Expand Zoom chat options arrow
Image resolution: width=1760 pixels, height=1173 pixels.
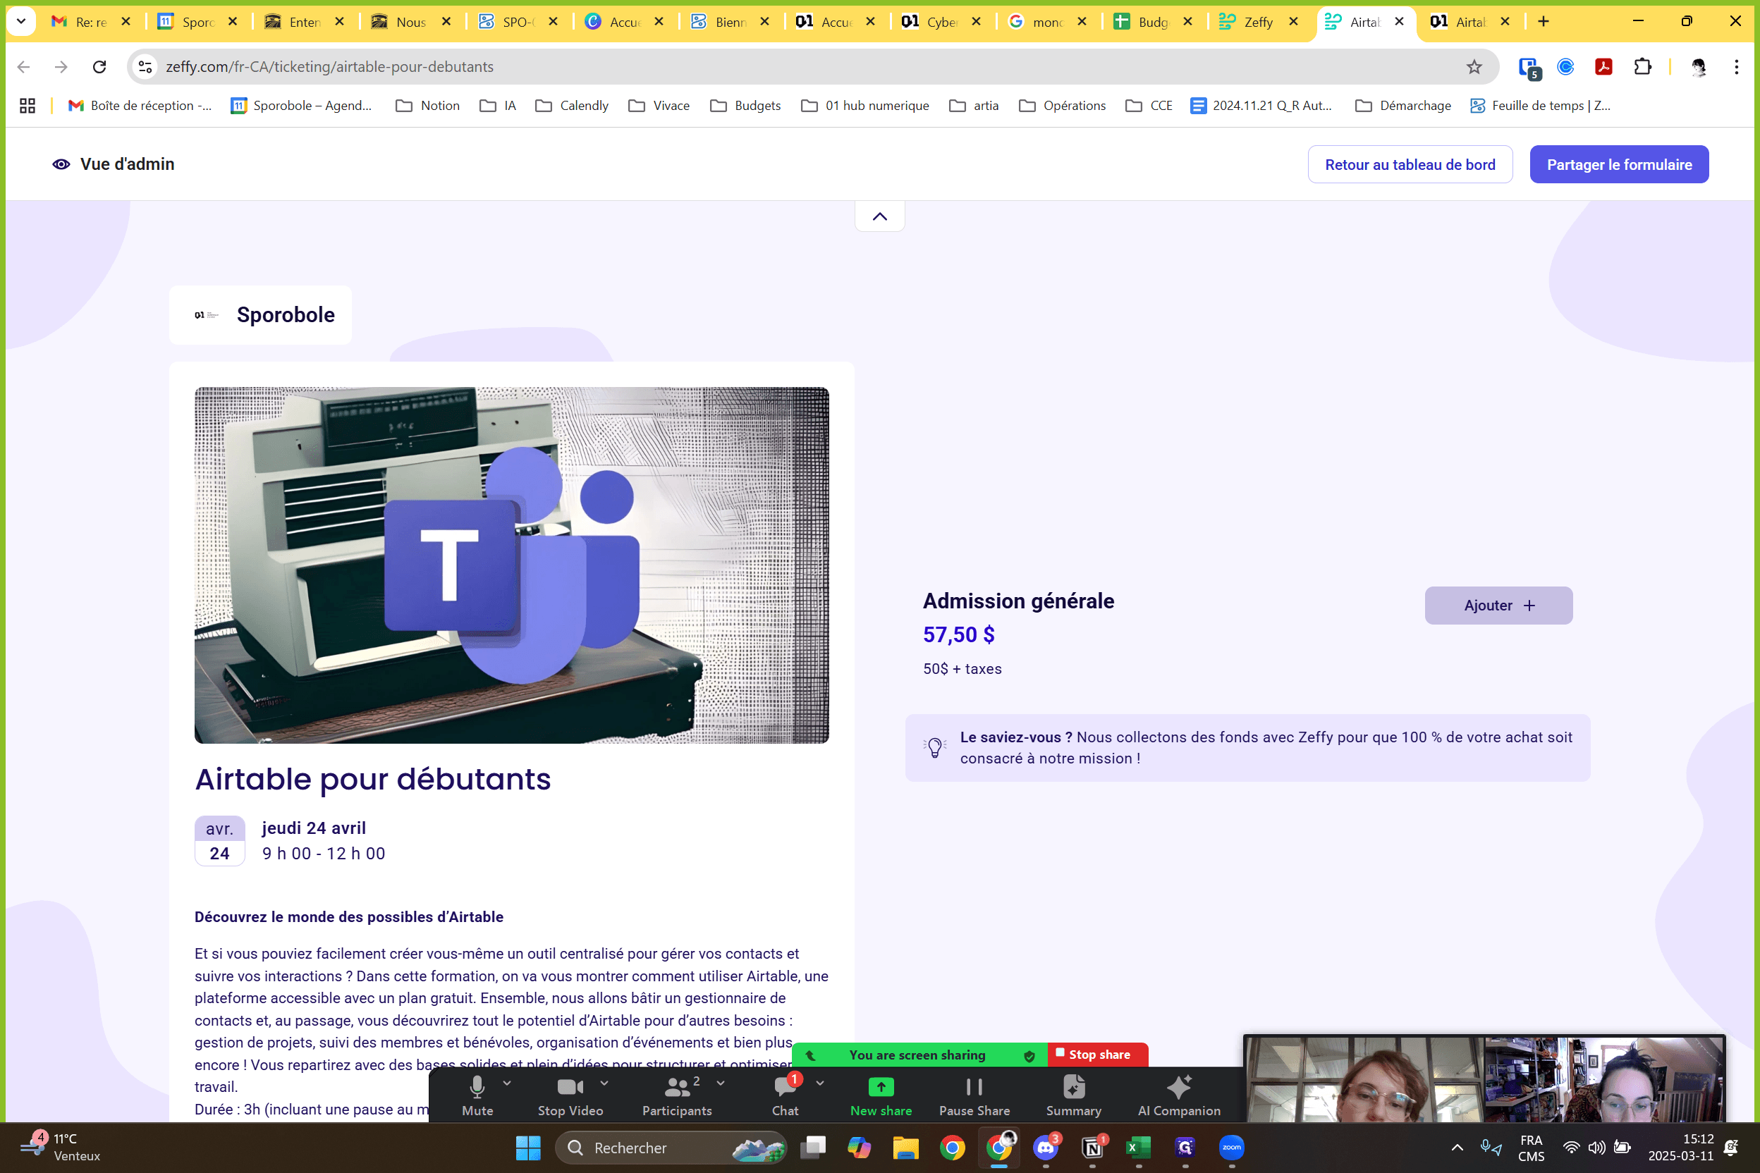819,1083
